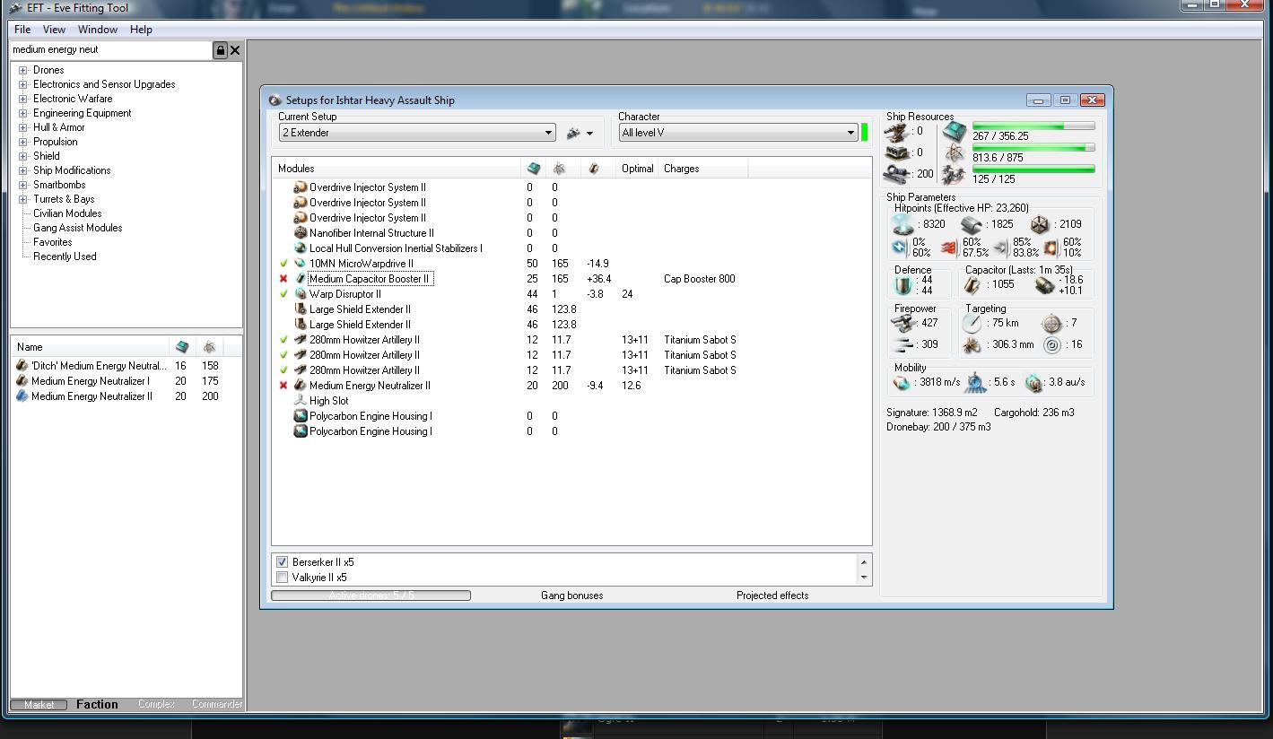Enable the Valkyrie II x5 drones checkbox

(283, 578)
